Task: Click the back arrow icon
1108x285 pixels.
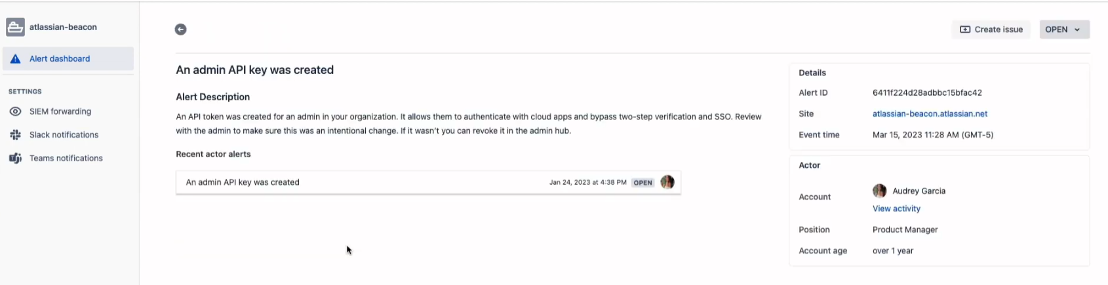Action: coord(180,29)
